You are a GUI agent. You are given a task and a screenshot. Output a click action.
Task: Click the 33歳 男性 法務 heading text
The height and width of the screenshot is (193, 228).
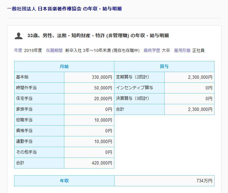(x=98, y=36)
